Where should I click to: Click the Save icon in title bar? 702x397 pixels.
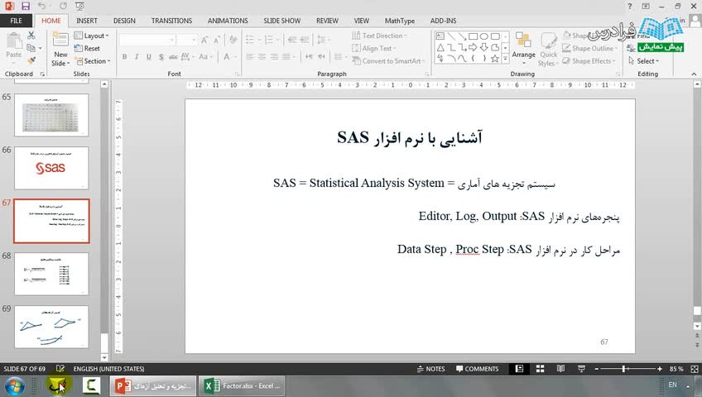(26, 6)
